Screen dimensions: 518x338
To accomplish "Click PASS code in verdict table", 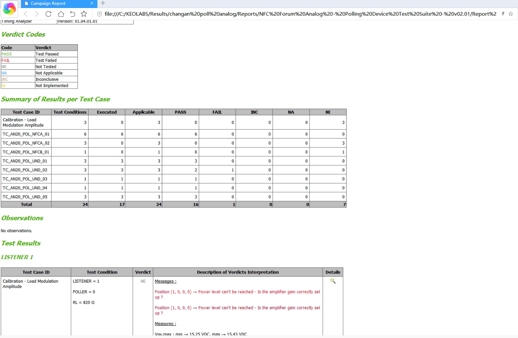I will 6,54.
